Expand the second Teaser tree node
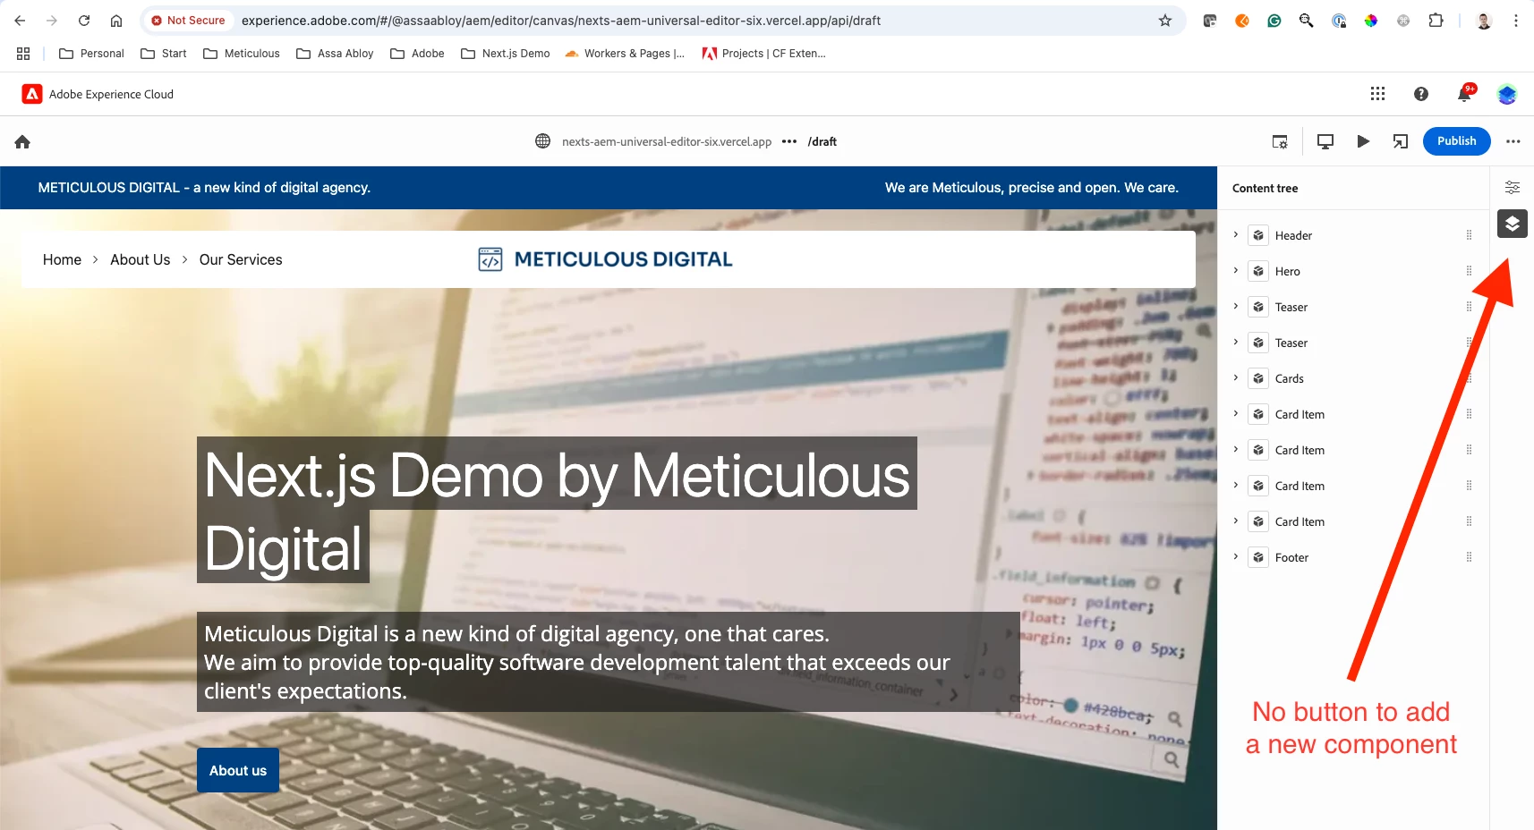 point(1236,343)
